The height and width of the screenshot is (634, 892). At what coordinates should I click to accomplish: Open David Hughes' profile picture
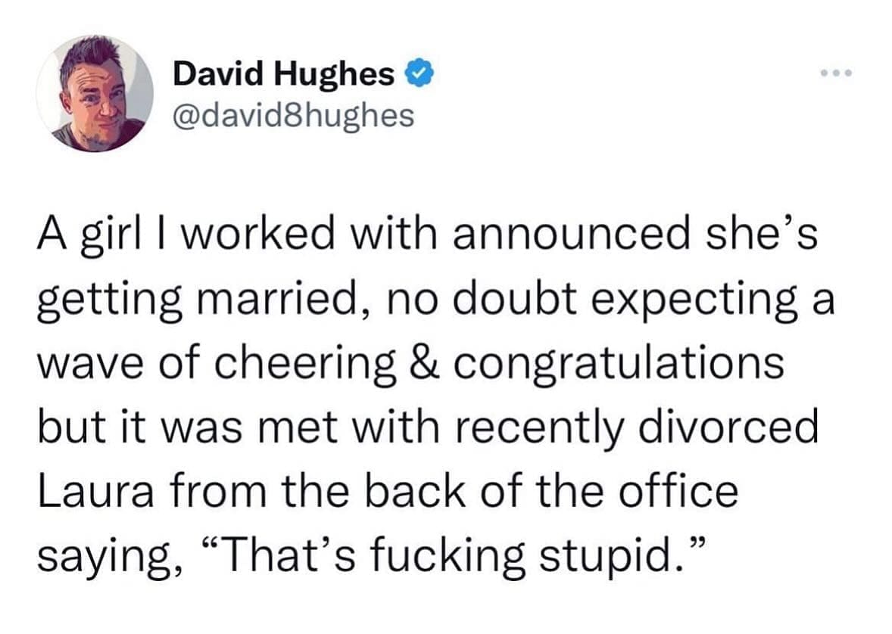coord(95,93)
